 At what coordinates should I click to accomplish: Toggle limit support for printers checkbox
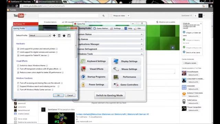click(18, 49)
